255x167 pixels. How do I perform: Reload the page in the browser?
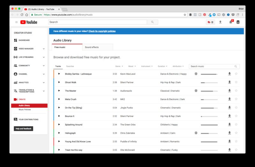[22, 15]
